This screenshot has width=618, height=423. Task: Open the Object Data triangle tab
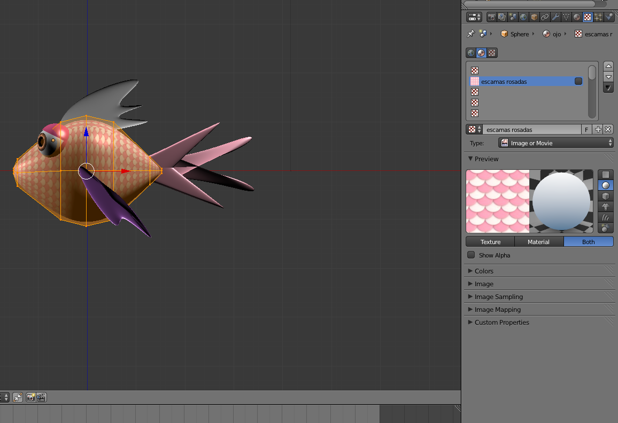[x=566, y=17]
